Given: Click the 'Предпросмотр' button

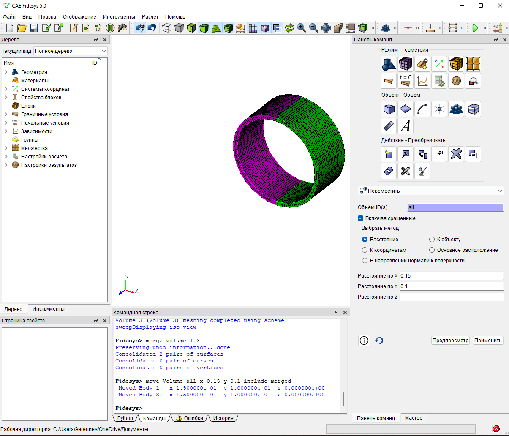Looking at the screenshot, I should [450, 341].
